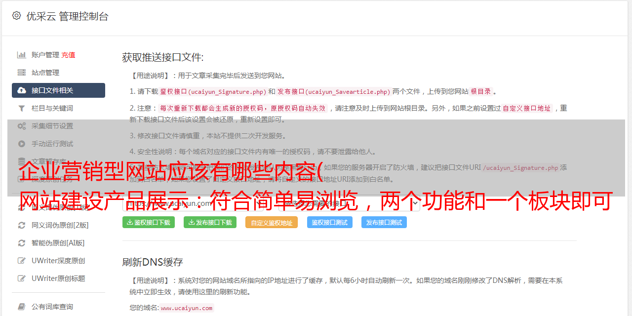This screenshot has width=632, height=316.
Task: Click the /ucaiyun_Signature.php URI text
Action: point(521,168)
